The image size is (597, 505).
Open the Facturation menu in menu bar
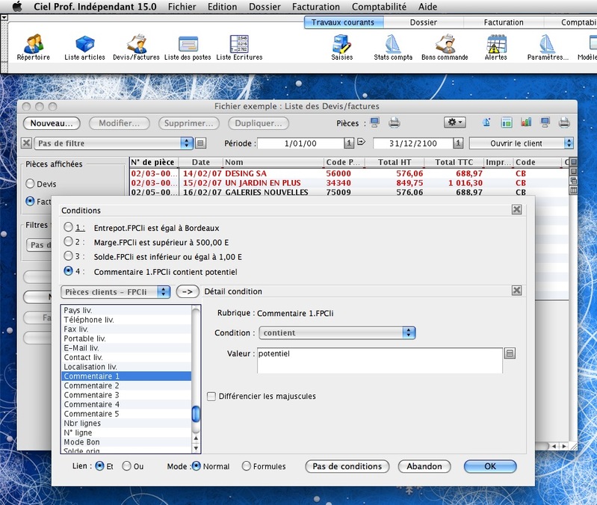click(316, 7)
